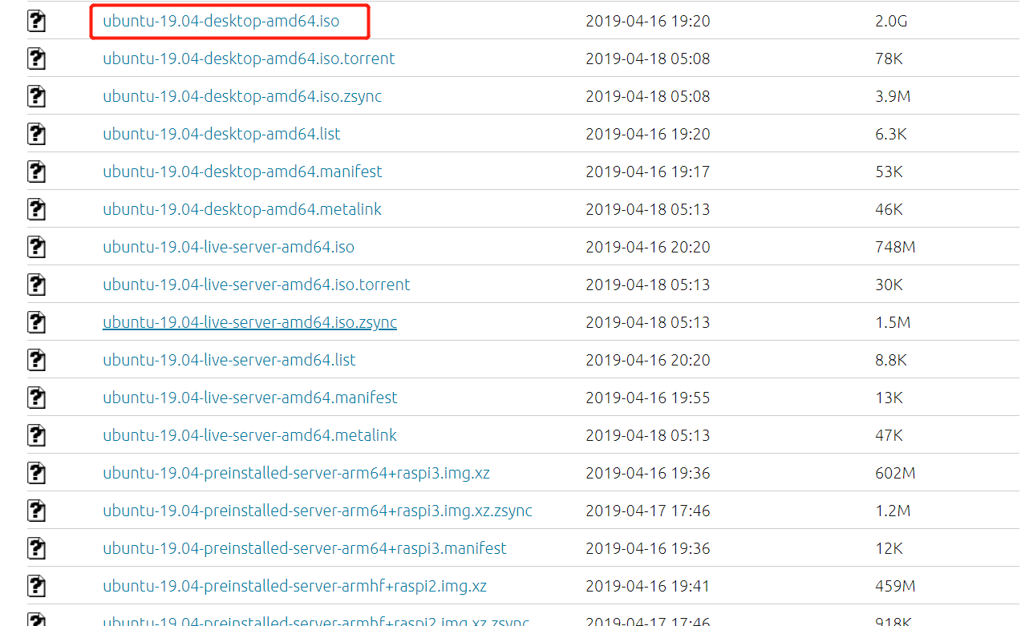Download ubuntu-19.04-live-server-amd64.iso

229,247
